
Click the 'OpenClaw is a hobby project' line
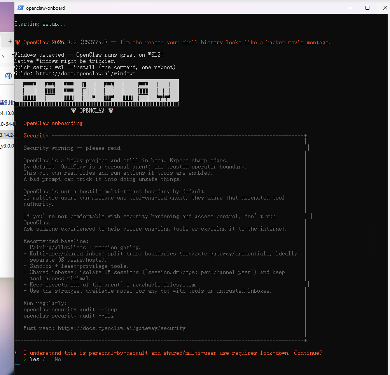tap(126, 160)
